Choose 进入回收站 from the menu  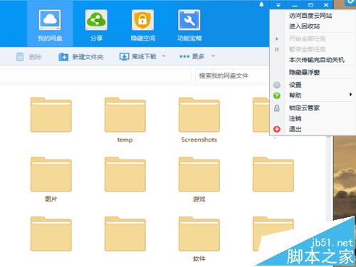coord(312,26)
